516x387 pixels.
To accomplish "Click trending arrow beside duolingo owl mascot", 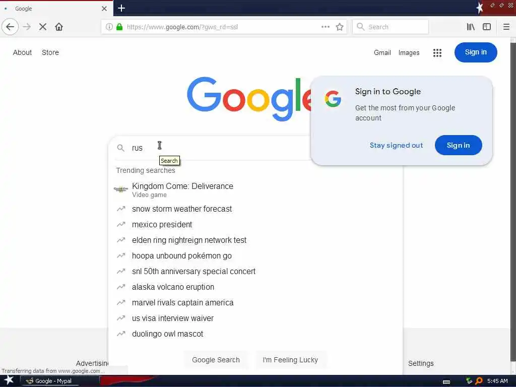I will 121,334.
